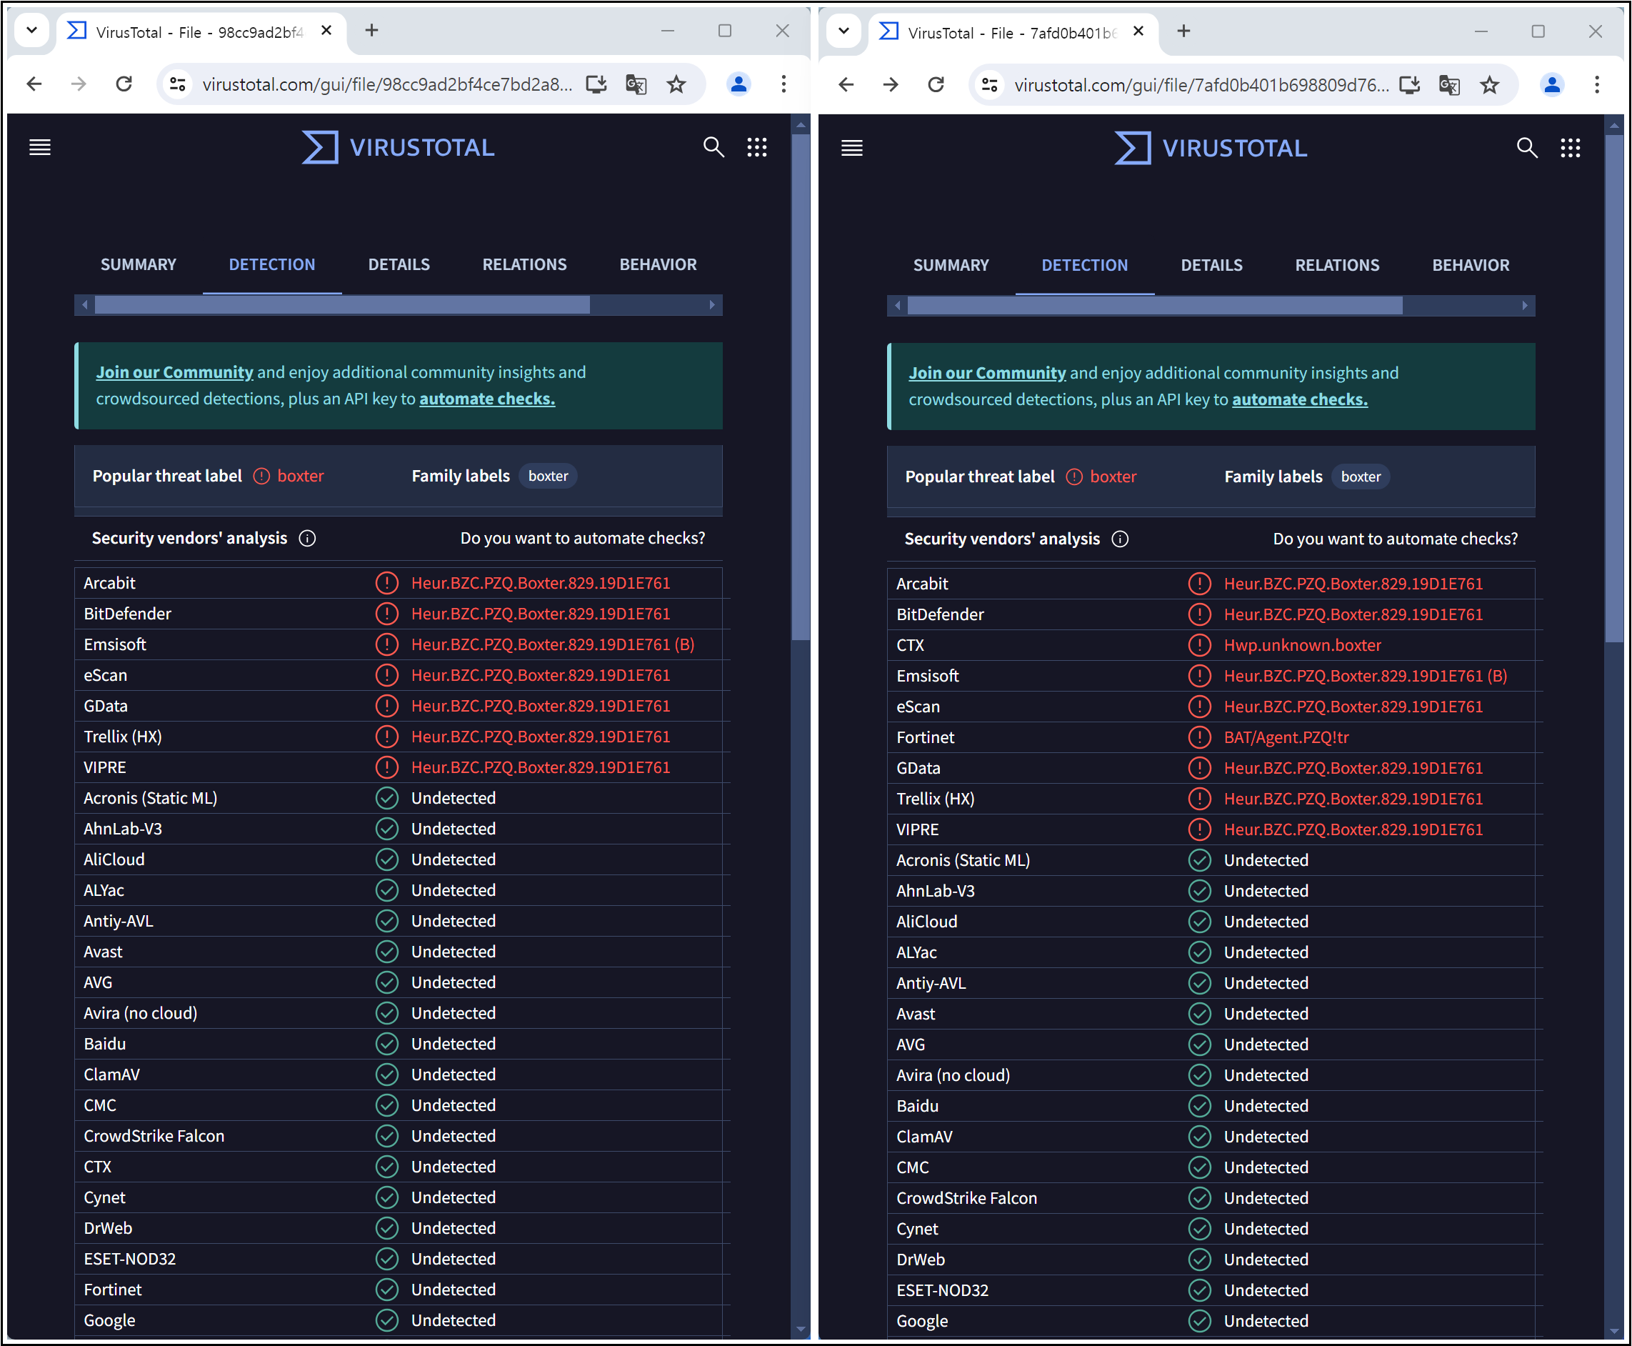
Task: Click translate icon in right address bar
Action: (1449, 84)
